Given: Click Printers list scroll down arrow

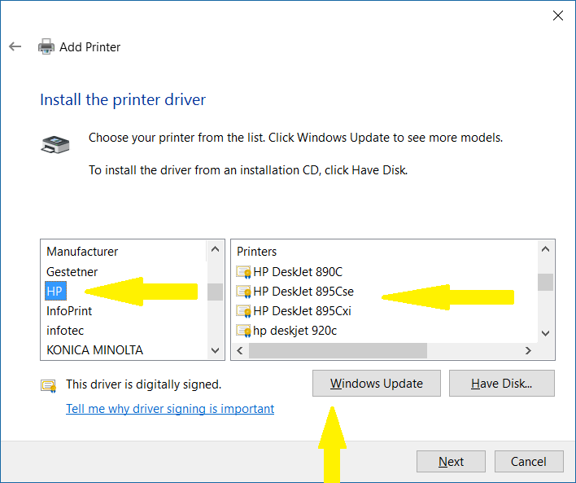Looking at the screenshot, I should coord(546,333).
